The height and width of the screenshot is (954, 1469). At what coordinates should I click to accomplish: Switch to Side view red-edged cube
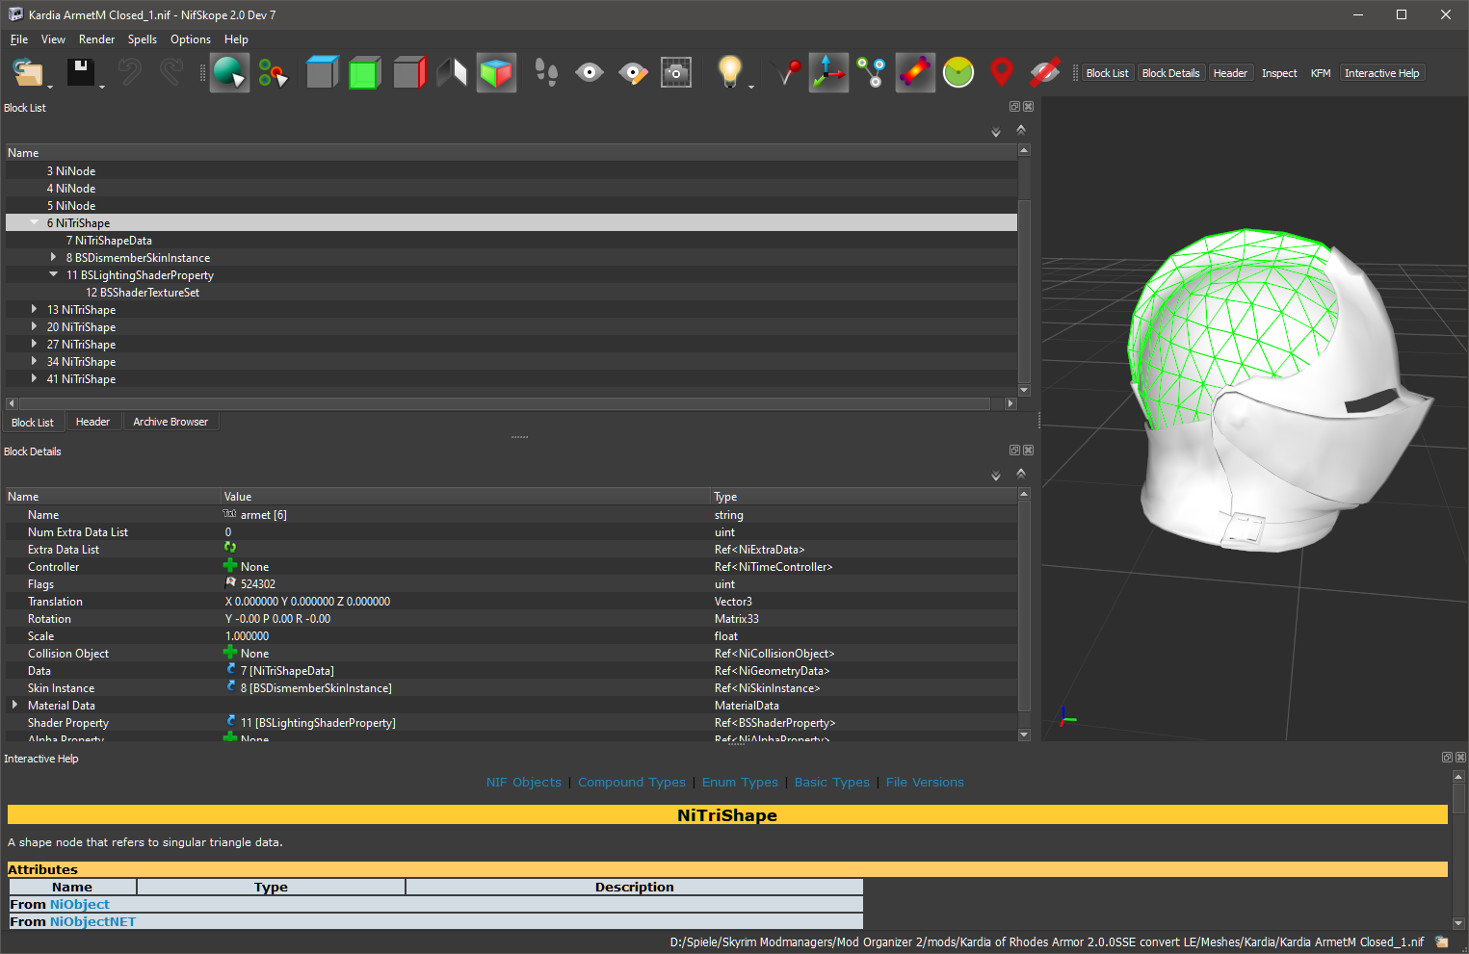[409, 73]
